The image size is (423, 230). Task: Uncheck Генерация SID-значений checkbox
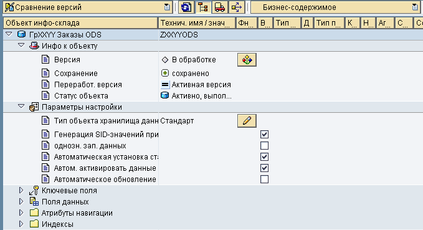click(264, 134)
